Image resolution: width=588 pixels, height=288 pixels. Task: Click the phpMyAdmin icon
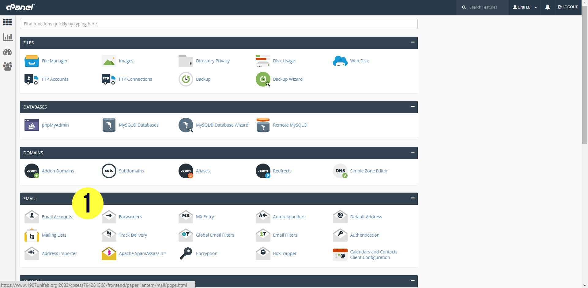point(32,125)
